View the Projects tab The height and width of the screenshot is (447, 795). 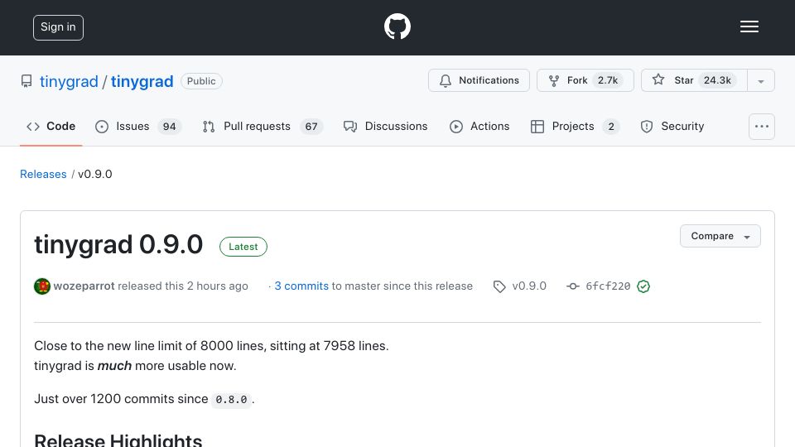tap(575, 126)
